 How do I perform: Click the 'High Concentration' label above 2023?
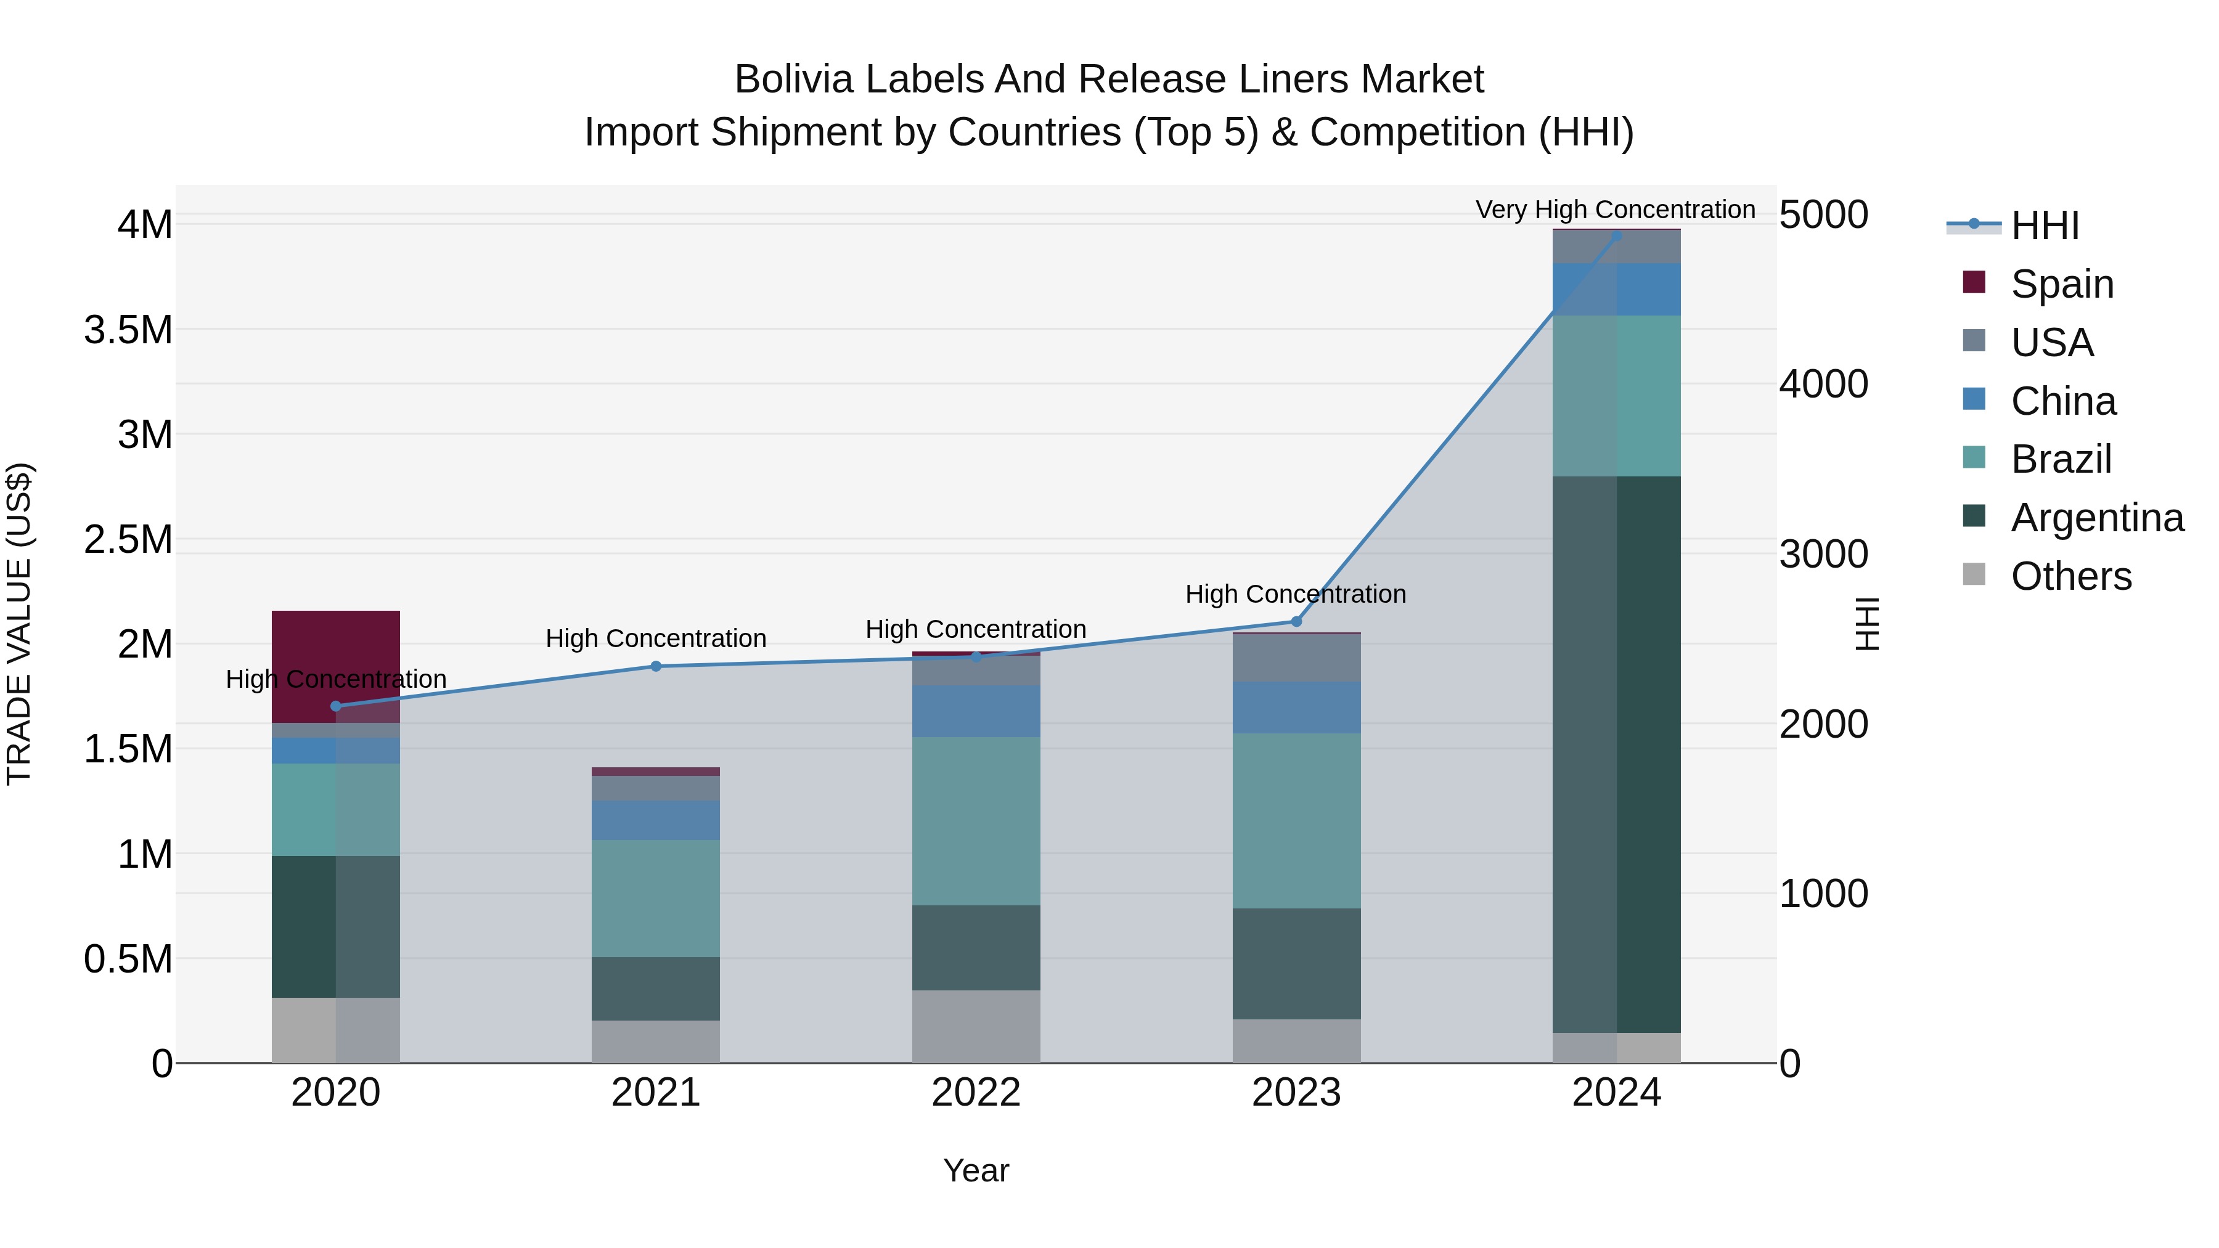pos(1296,594)
